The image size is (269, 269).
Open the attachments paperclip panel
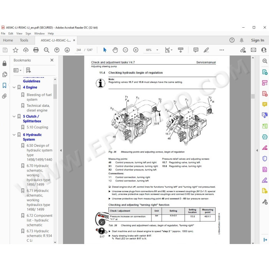click(x=5, y=96)
